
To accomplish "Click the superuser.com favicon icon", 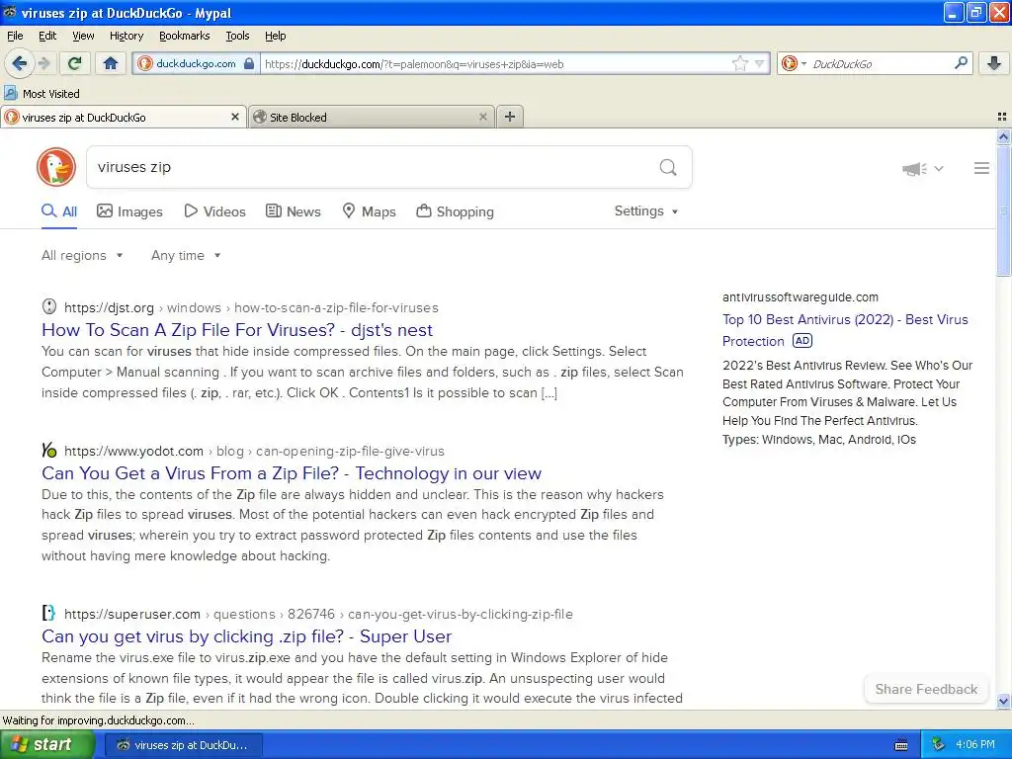I will tap(49, 613).
